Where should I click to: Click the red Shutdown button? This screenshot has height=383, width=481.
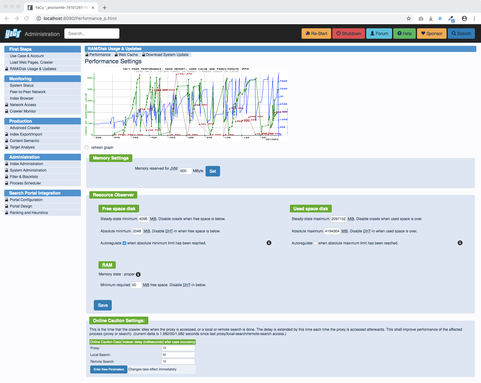tap(349, 34)
